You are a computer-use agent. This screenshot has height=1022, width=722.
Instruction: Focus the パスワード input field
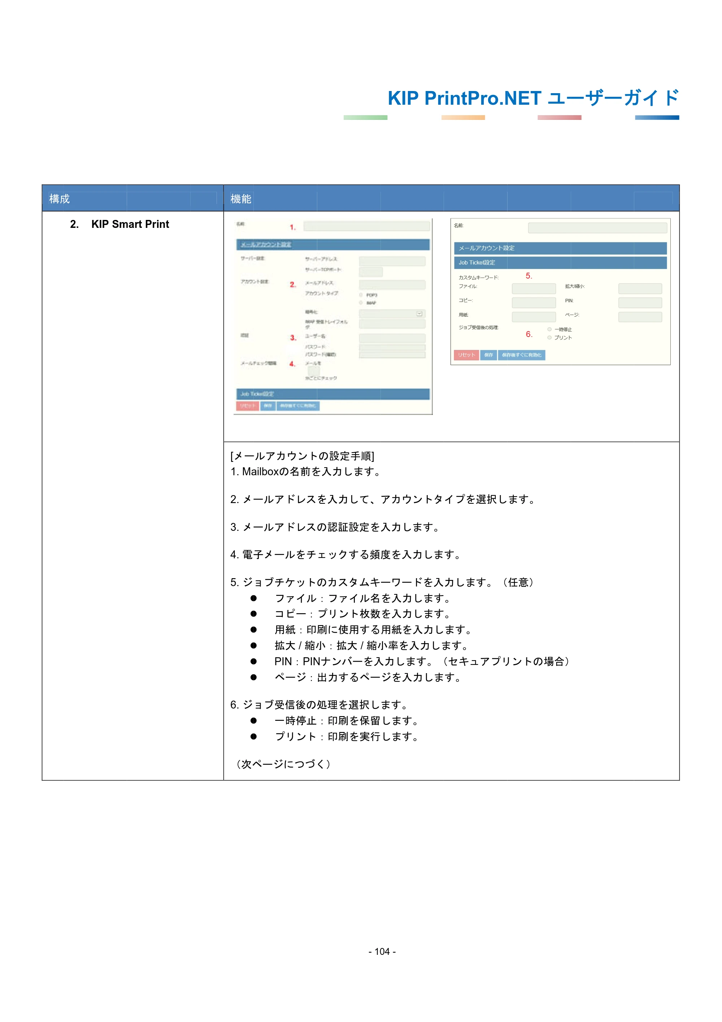392,348
